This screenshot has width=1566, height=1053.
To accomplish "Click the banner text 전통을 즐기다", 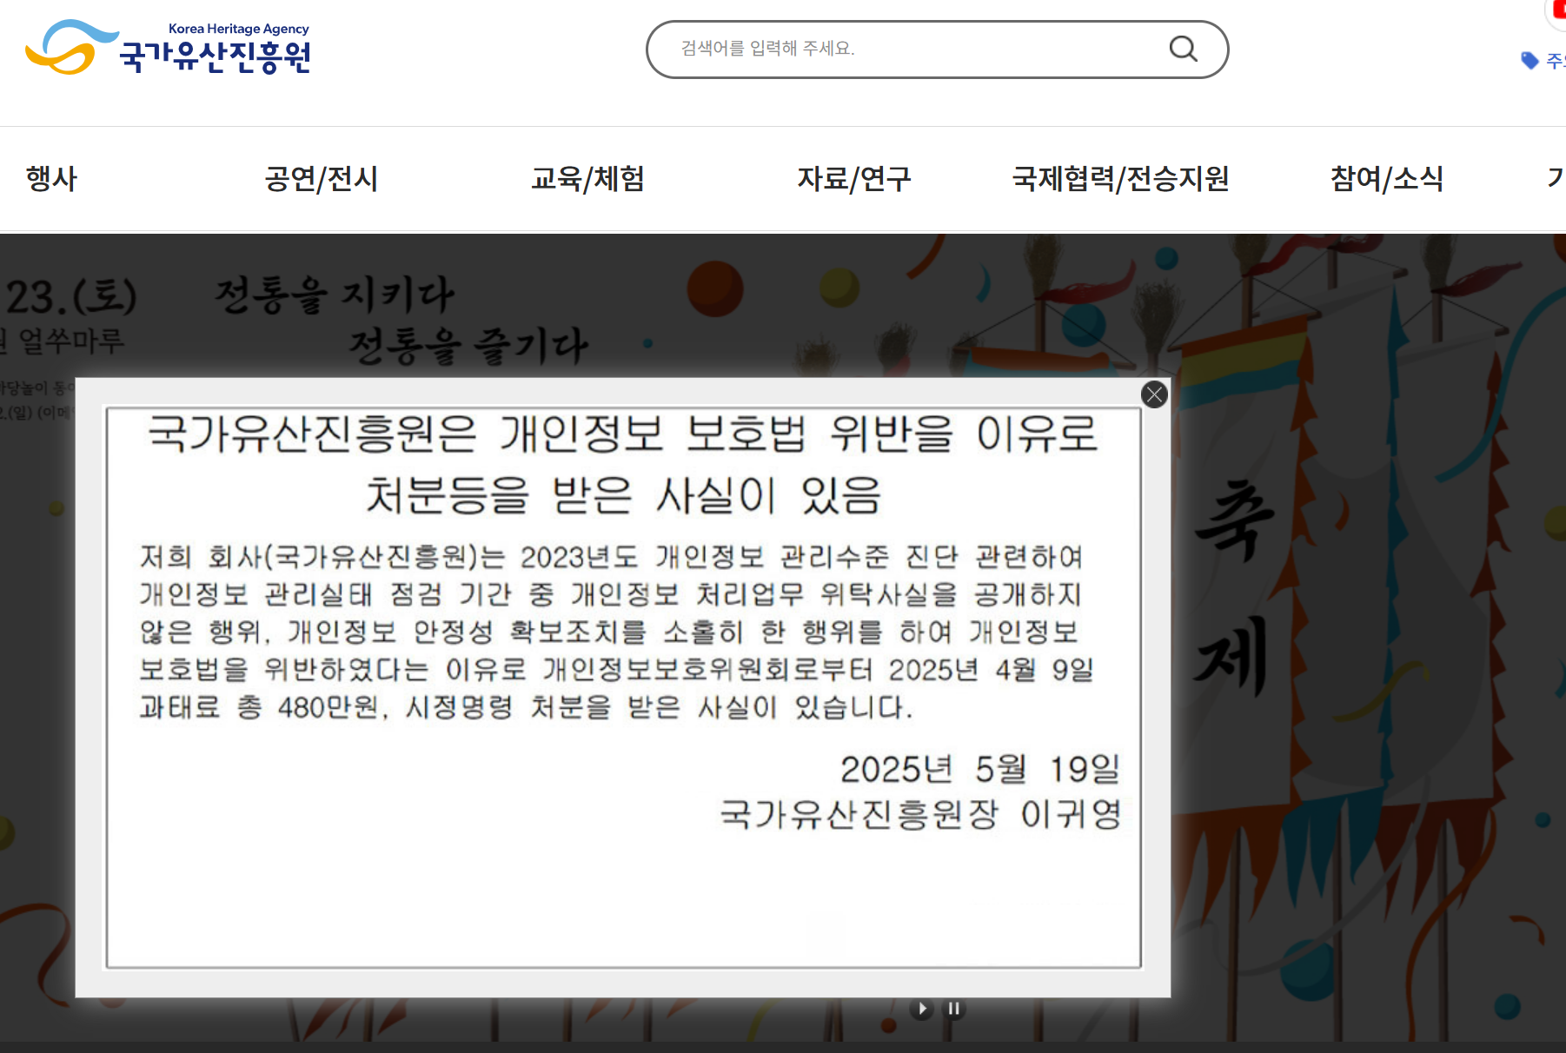I will click(468, 346).
